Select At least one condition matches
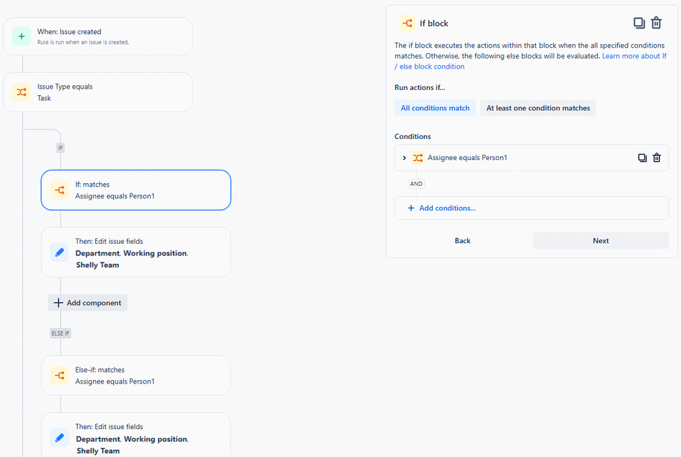 coord(538,108)
